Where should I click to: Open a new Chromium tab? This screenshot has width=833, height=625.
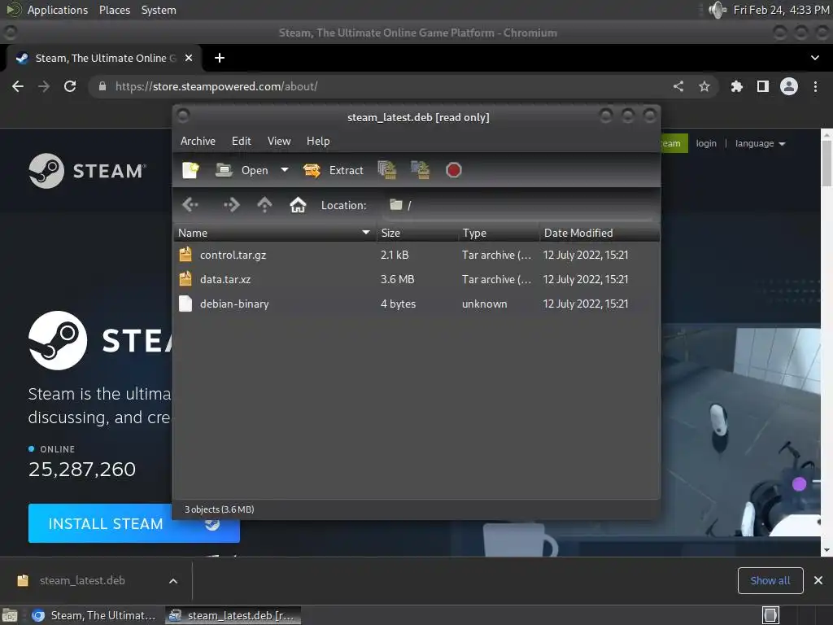[x=220, y=58]
